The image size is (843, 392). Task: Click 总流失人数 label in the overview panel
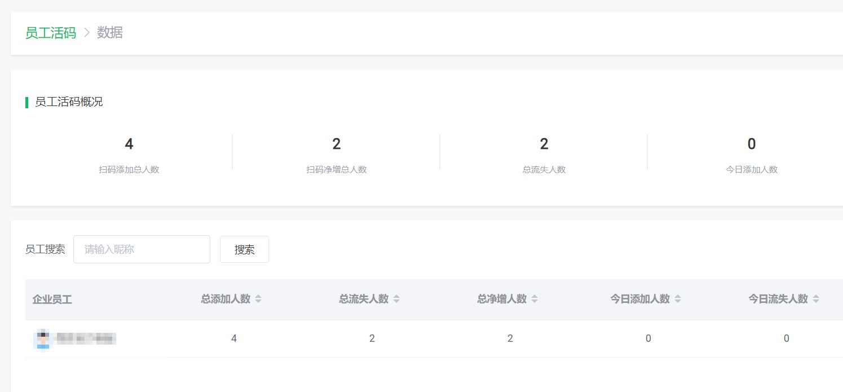(x=544, y=169)
